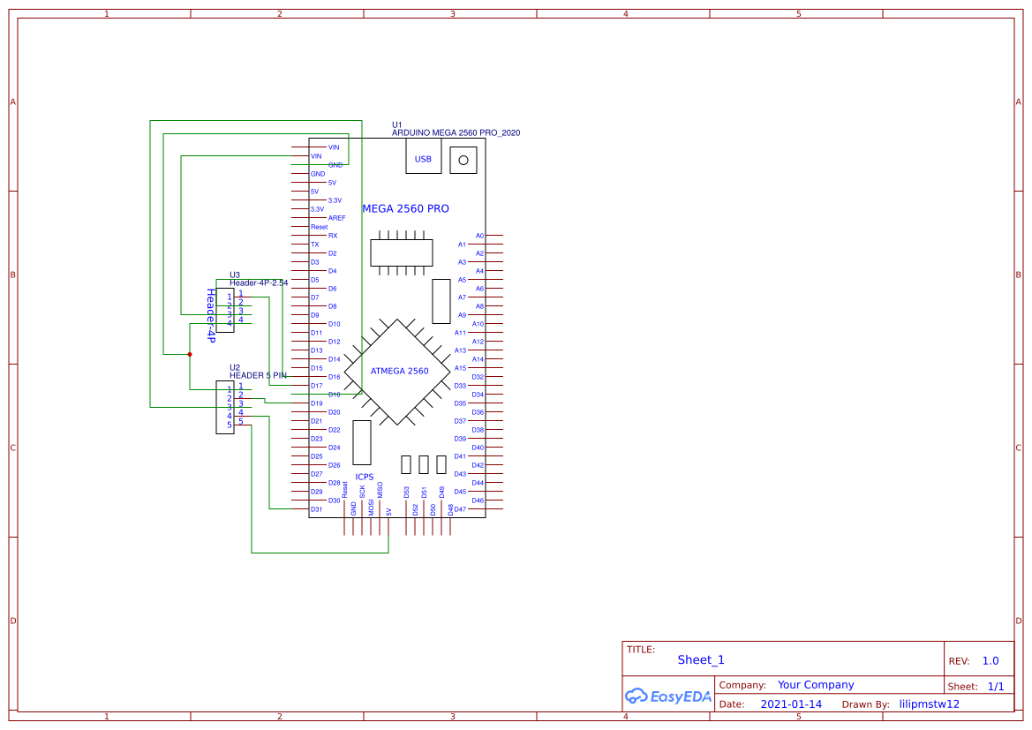Image resolution: width=1032 pixels, height=730 pixels.
Task: Click the date 2021-01-14 in title block
Action: coord(792,704)
